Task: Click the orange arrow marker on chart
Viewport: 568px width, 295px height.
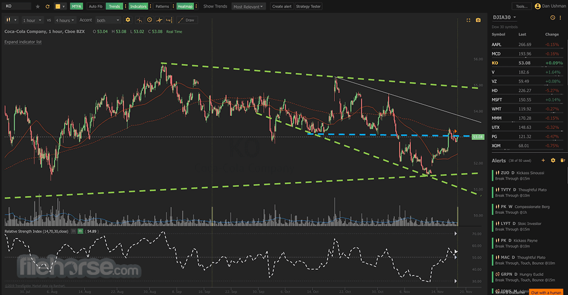Action: pos(455,131)
